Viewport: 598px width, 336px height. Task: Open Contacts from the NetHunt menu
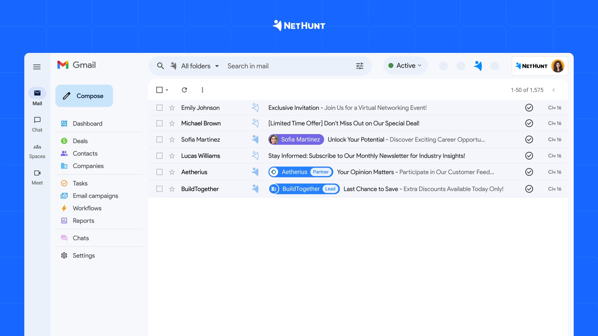pyautogui.click(x=85, y=153)
